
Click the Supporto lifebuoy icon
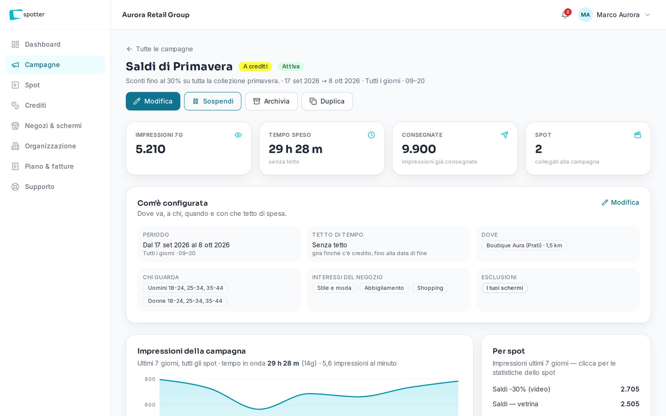click(15, 187)
